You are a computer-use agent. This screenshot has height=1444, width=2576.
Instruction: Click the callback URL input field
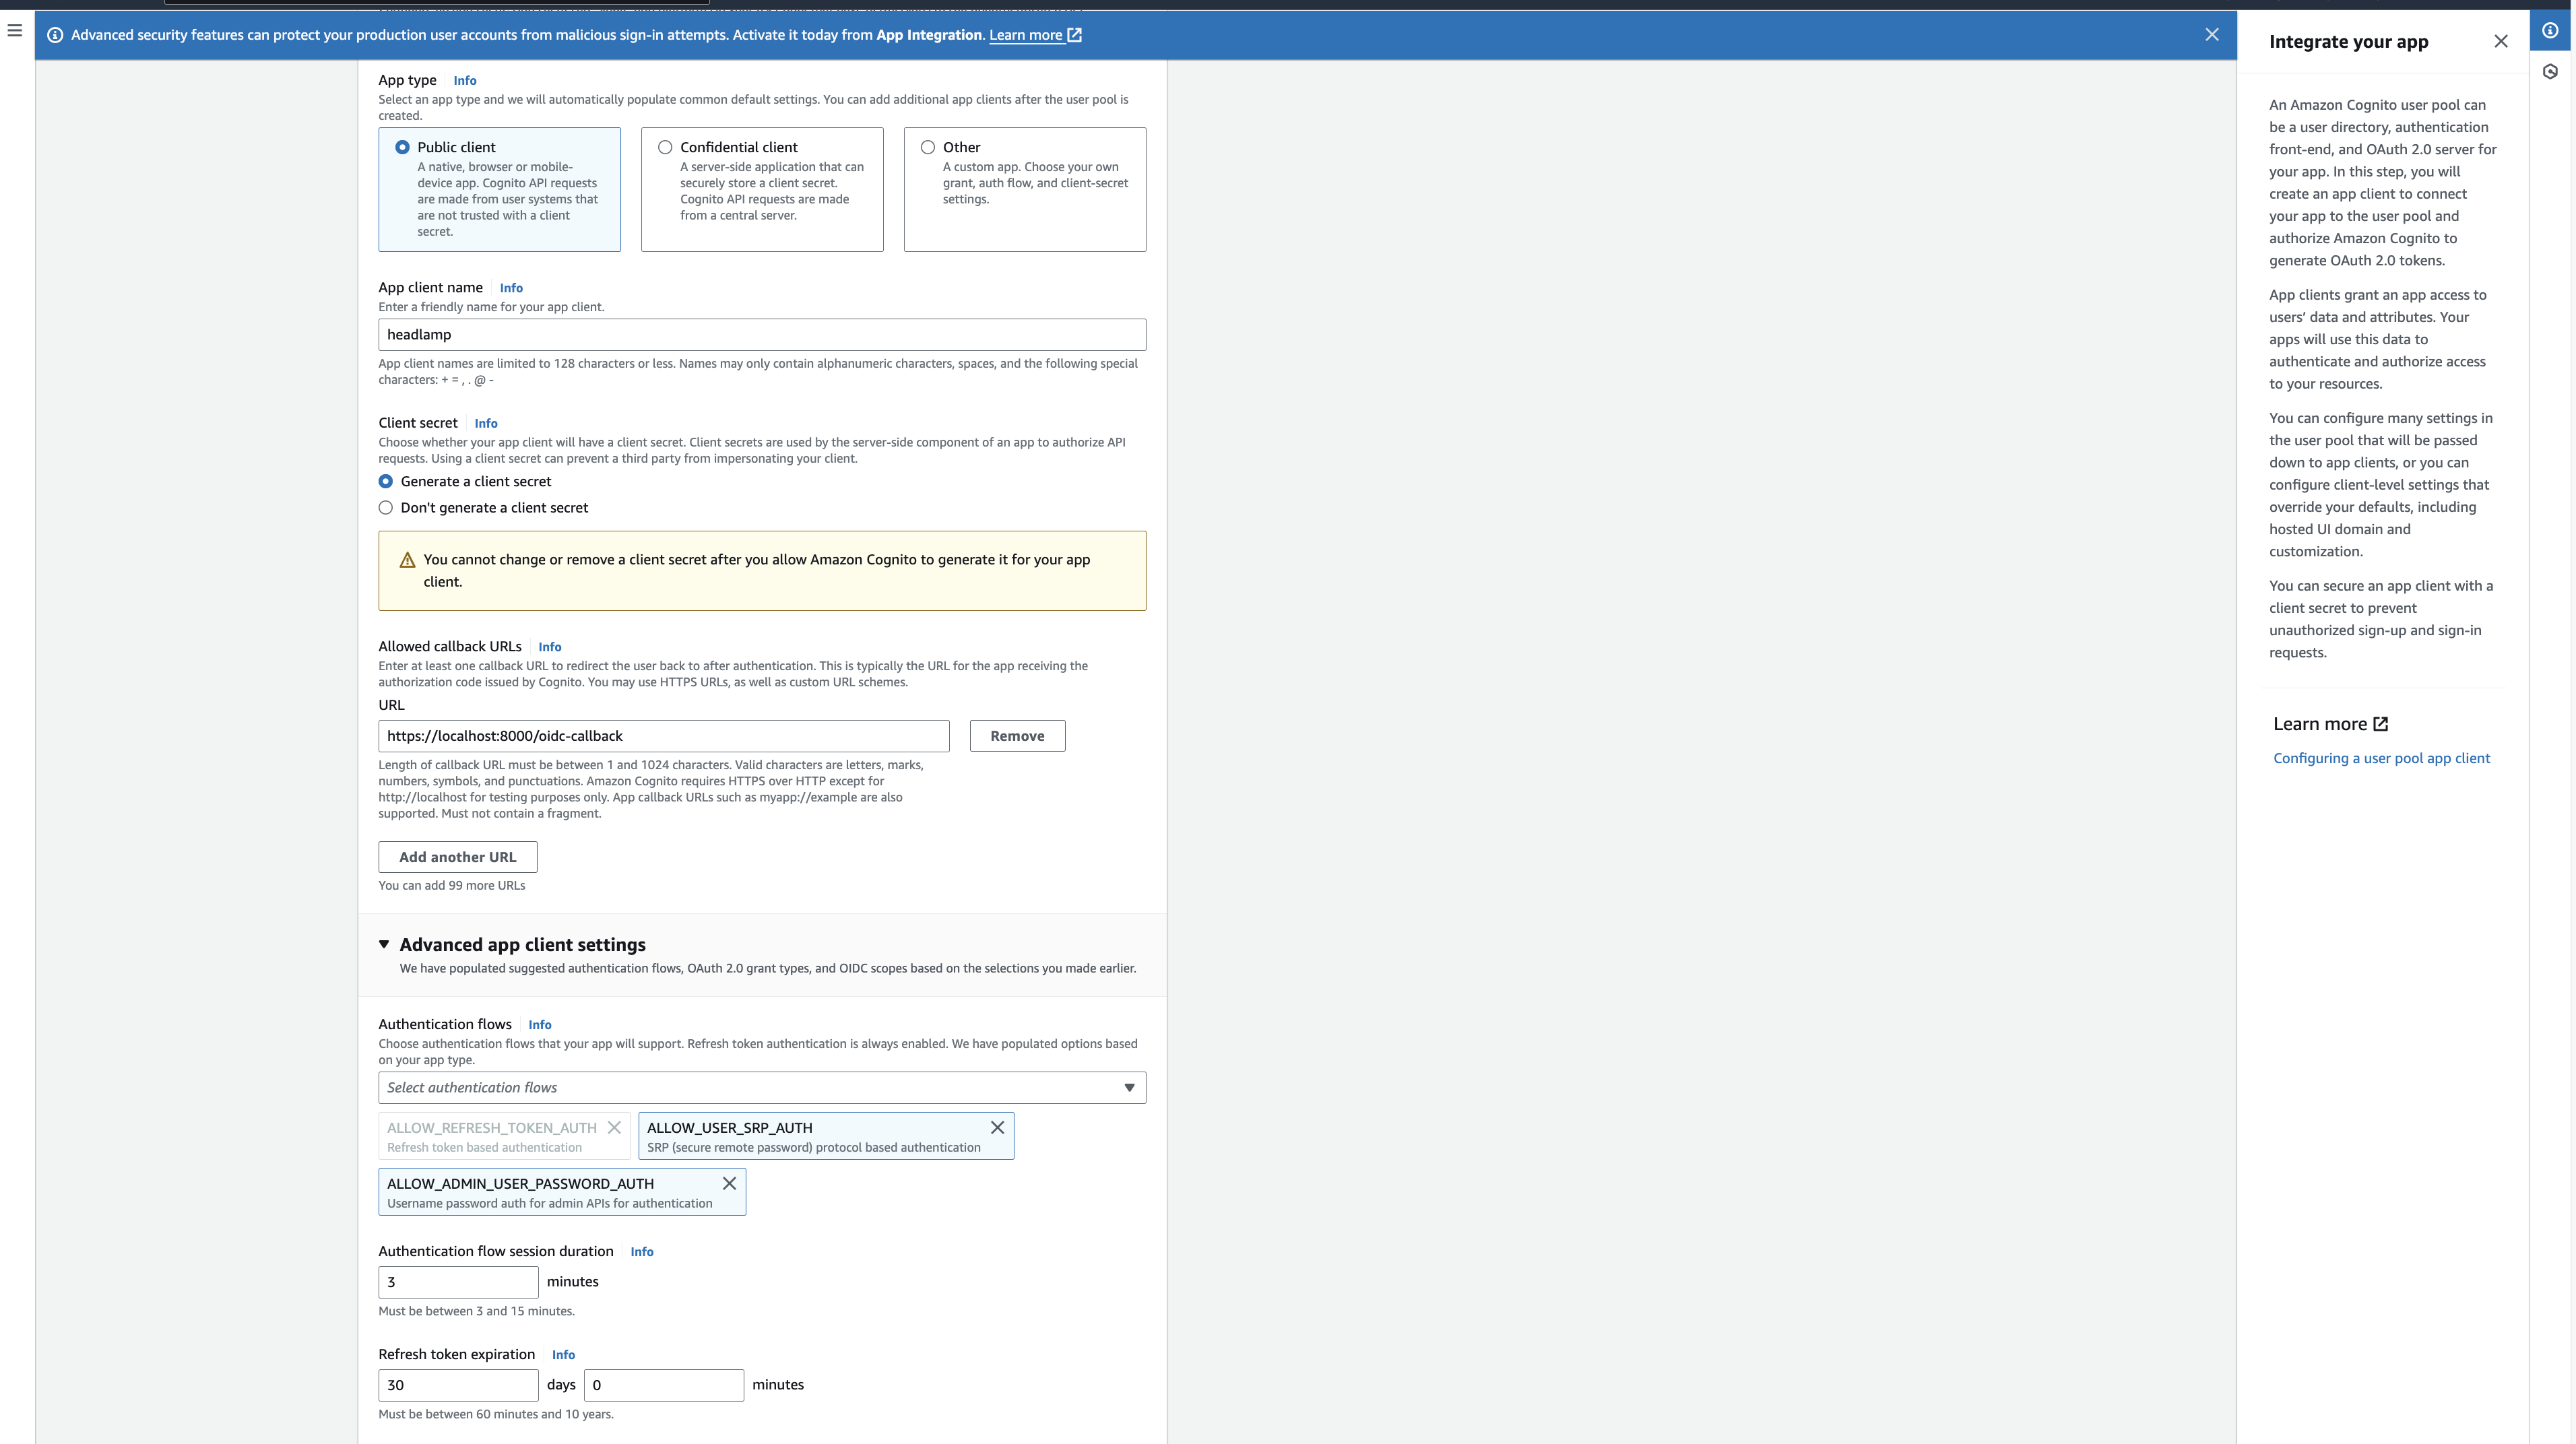(663, 735)
